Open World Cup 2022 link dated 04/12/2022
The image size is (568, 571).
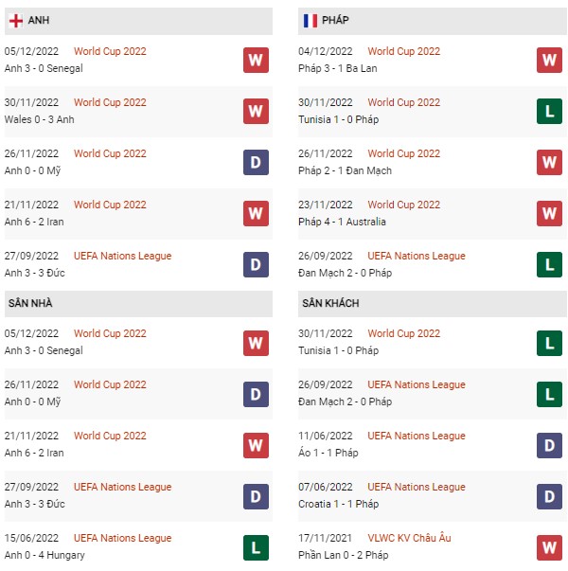(x=403, y=51)
